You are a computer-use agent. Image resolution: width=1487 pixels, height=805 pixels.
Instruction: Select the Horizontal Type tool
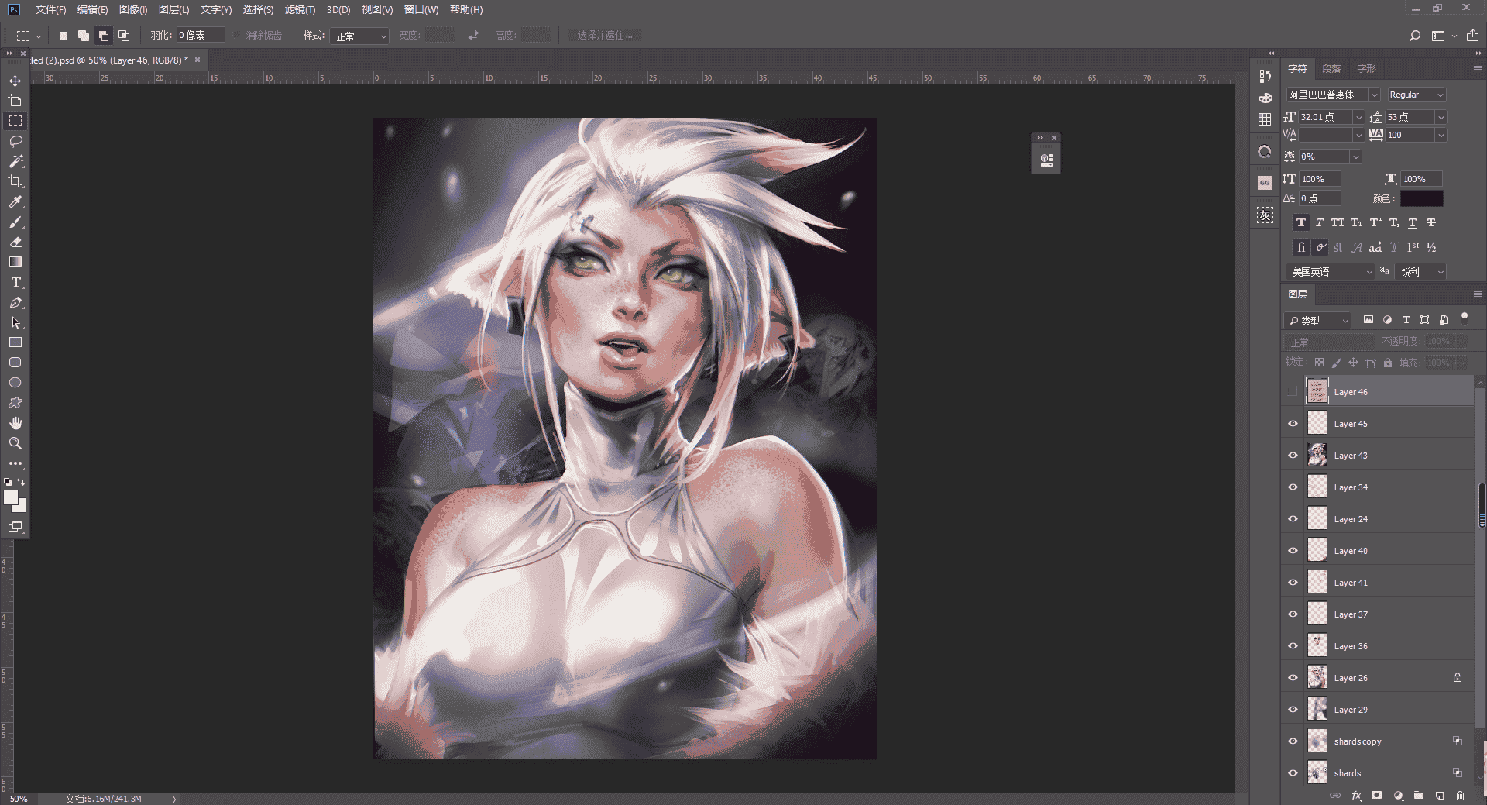[15, 282]
